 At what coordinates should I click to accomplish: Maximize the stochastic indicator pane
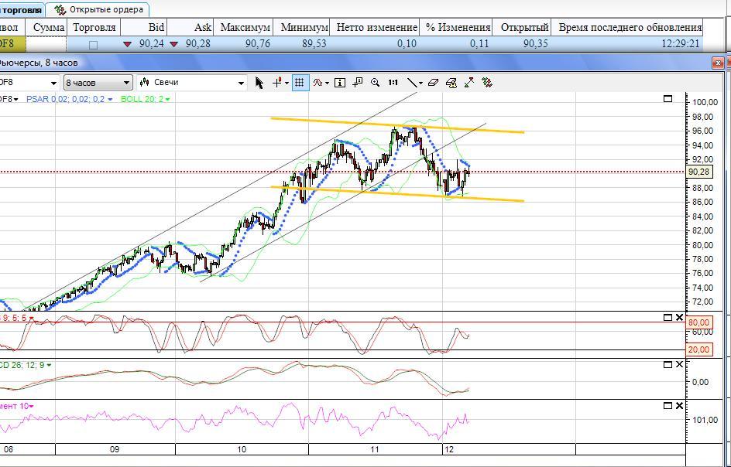point(668,318)
